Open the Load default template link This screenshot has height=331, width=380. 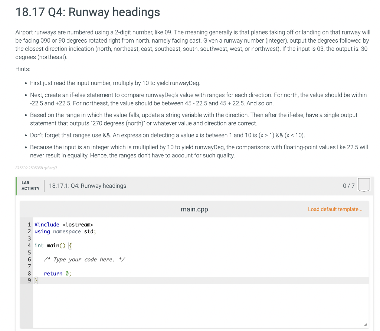point(335,209)
